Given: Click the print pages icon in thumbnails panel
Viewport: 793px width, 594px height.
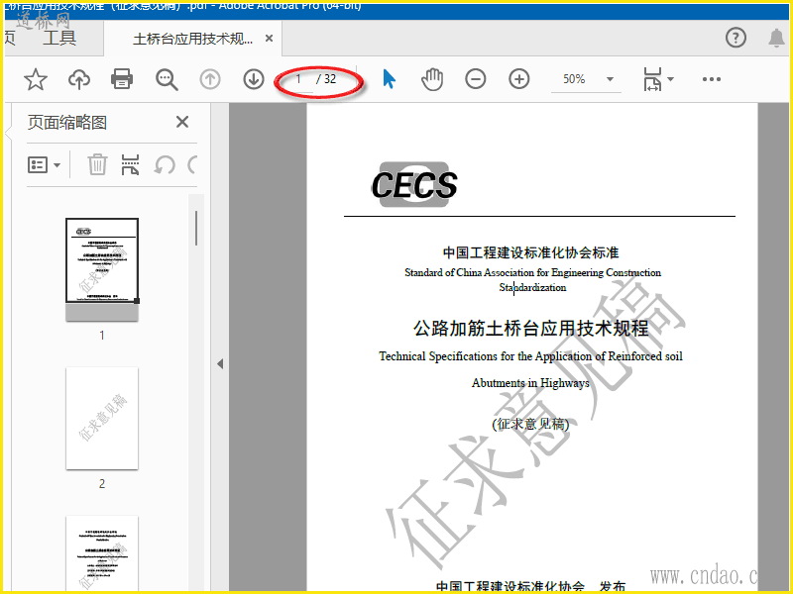Looking at the screenshot, I should tap(130, 164).
